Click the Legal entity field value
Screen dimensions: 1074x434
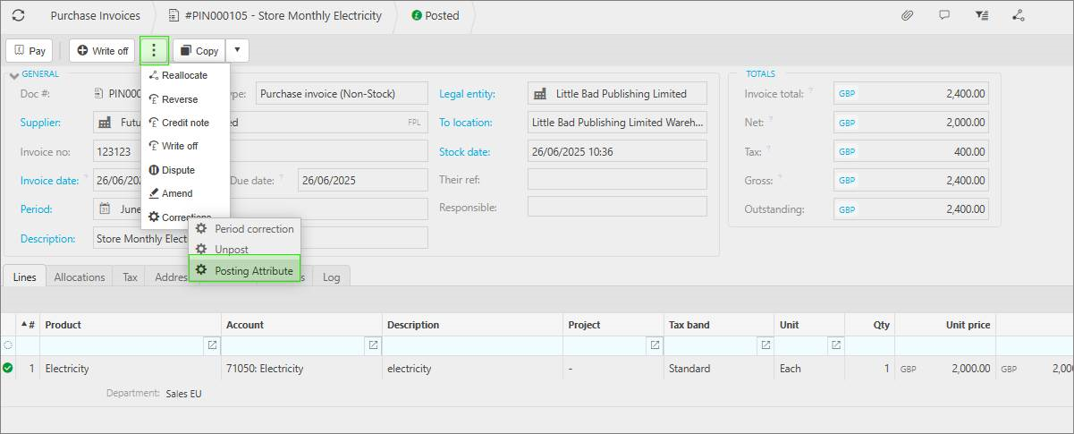click(617, 93)
